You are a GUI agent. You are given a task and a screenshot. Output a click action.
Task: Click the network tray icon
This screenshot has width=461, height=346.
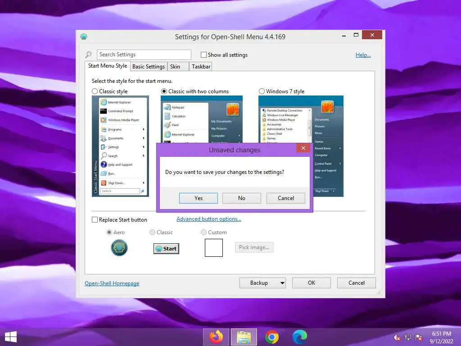point(408,337)
